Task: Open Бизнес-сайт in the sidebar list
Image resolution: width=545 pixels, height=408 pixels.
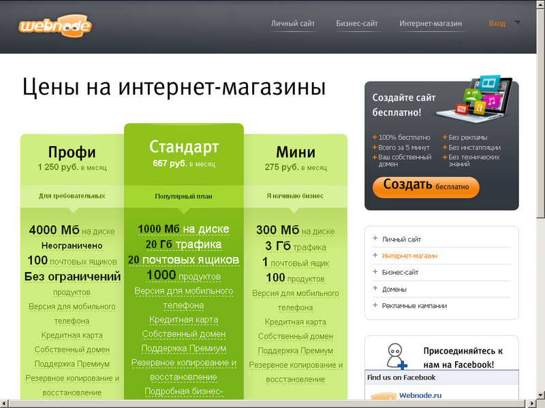Action: click(x=401, y=273)
